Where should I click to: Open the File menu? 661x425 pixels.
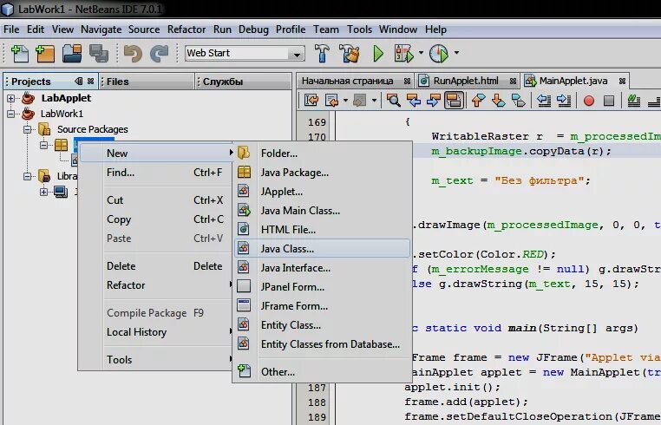pyautogui.click(x=11, y=29)
